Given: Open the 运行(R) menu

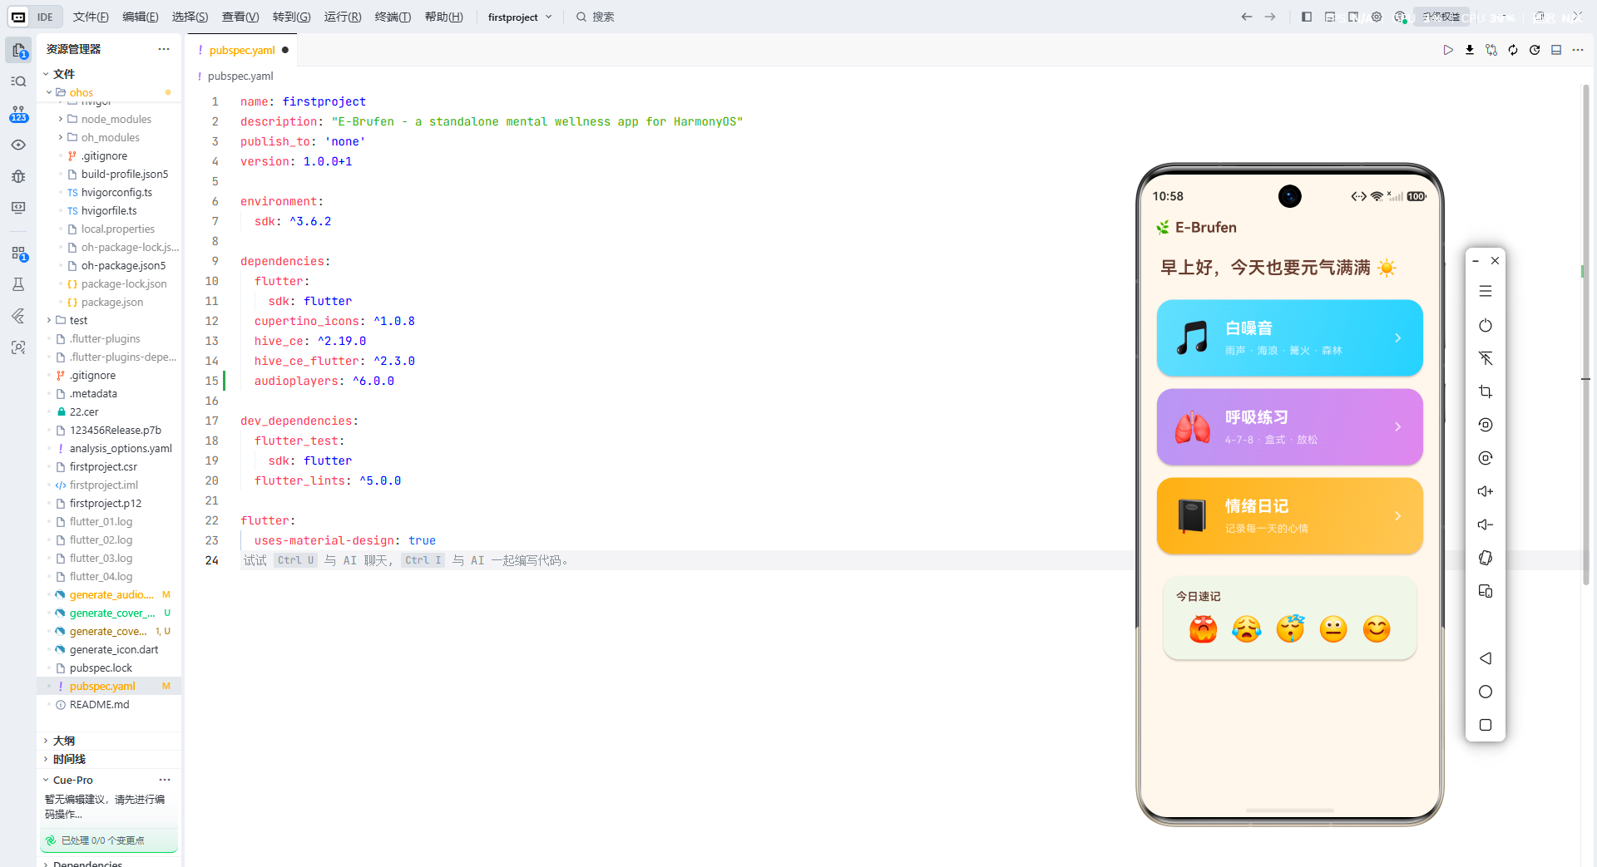Looking at the screenshot, I should 343,17.
